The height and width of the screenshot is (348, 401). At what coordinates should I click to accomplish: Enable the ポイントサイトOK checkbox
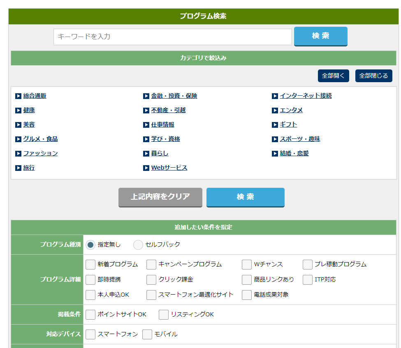[90, 315]
